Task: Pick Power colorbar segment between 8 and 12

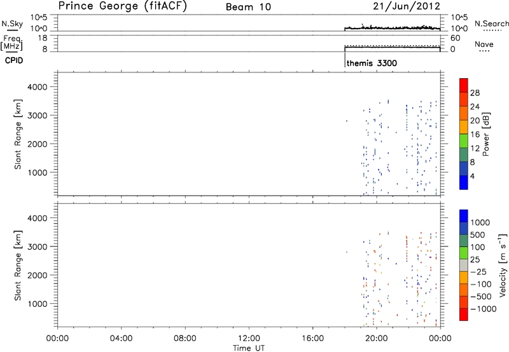Action: pyautogui.click(x=464, y=155)
